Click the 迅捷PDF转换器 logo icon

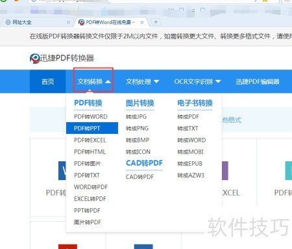[x=34, y=59]
